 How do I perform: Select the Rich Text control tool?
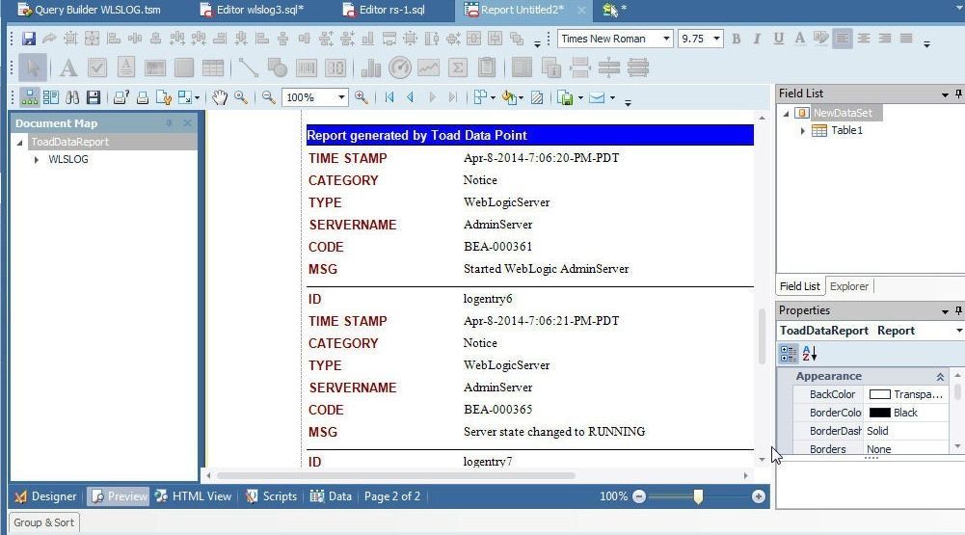[125, 67]
